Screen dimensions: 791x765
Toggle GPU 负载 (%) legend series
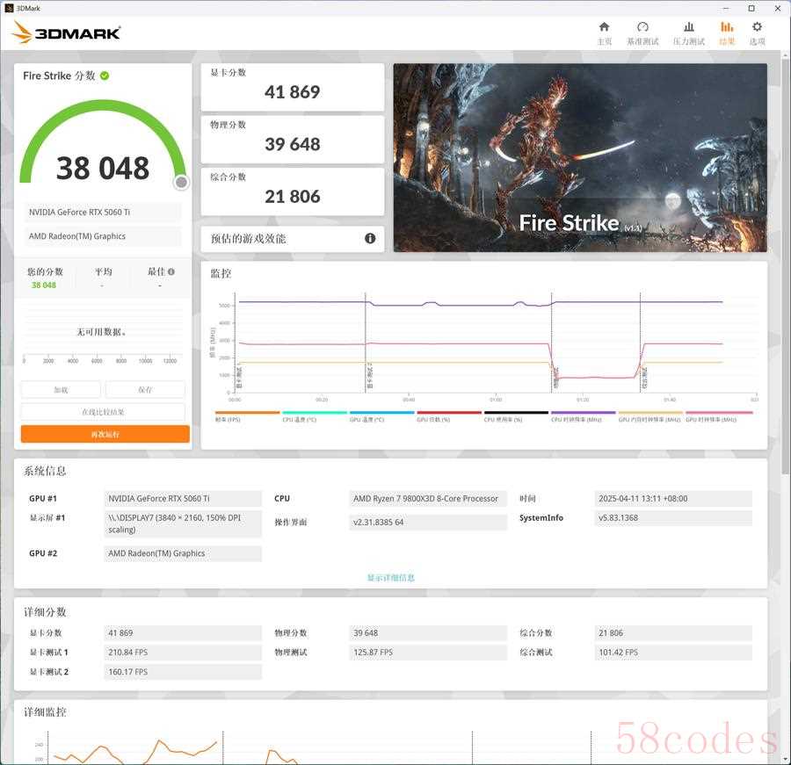coord(449,416)
